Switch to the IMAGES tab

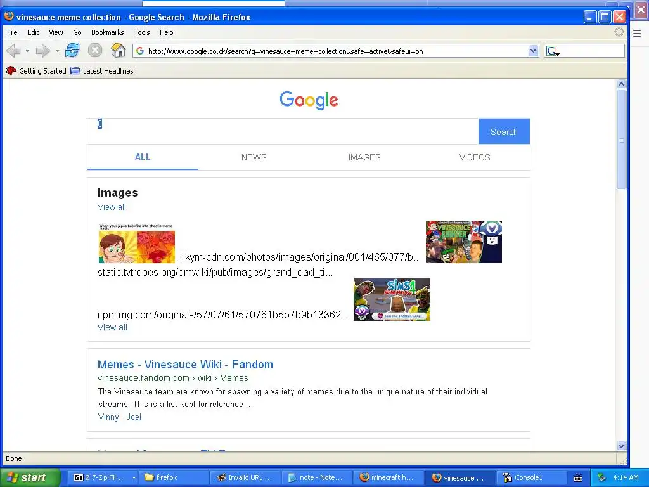364,157
